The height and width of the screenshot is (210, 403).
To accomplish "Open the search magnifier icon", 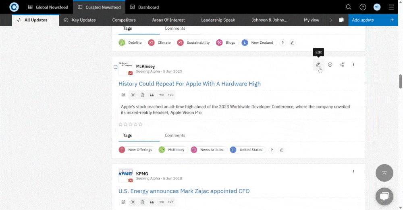I will point(349,7).
